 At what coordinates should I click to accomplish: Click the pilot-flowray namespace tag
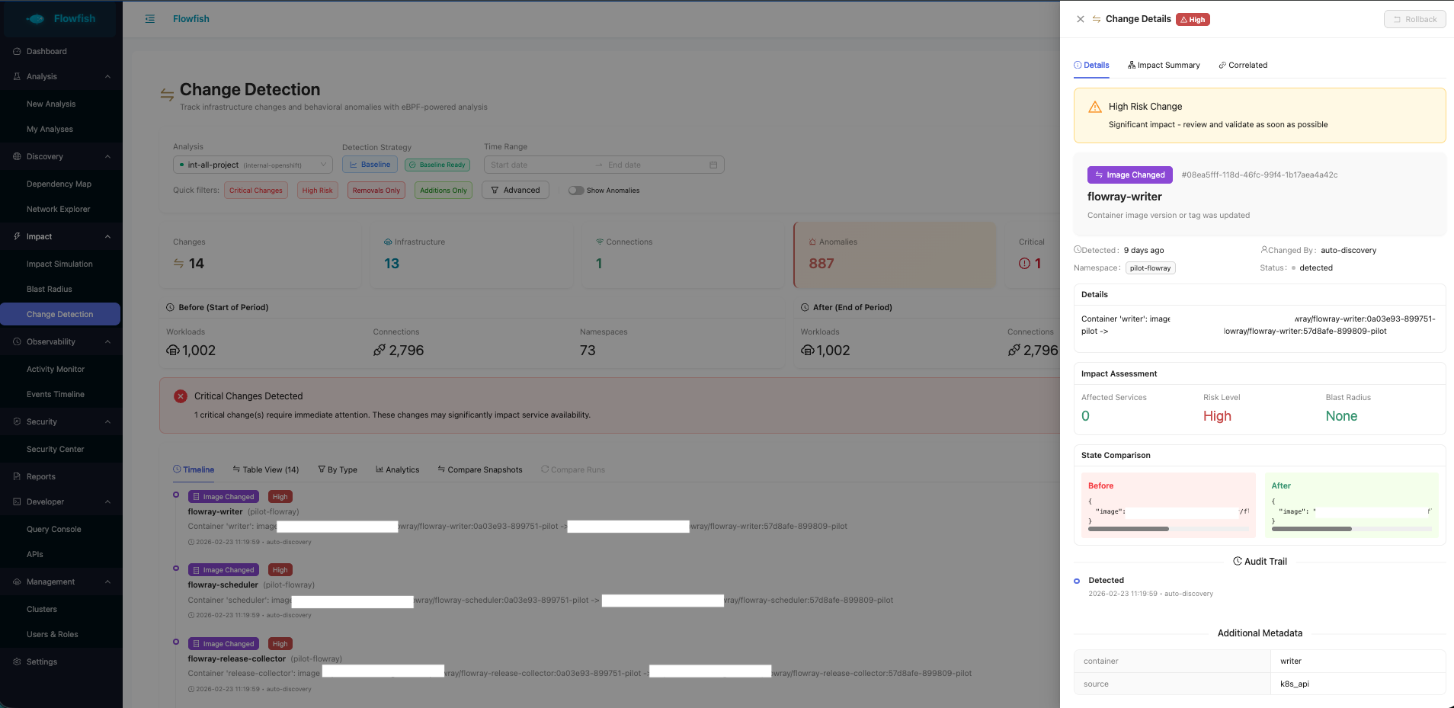(1151, 268)
